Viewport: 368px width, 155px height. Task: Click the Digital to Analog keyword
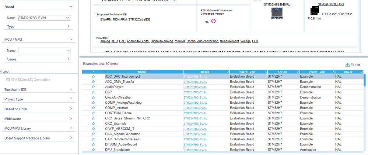click(162, 41)
